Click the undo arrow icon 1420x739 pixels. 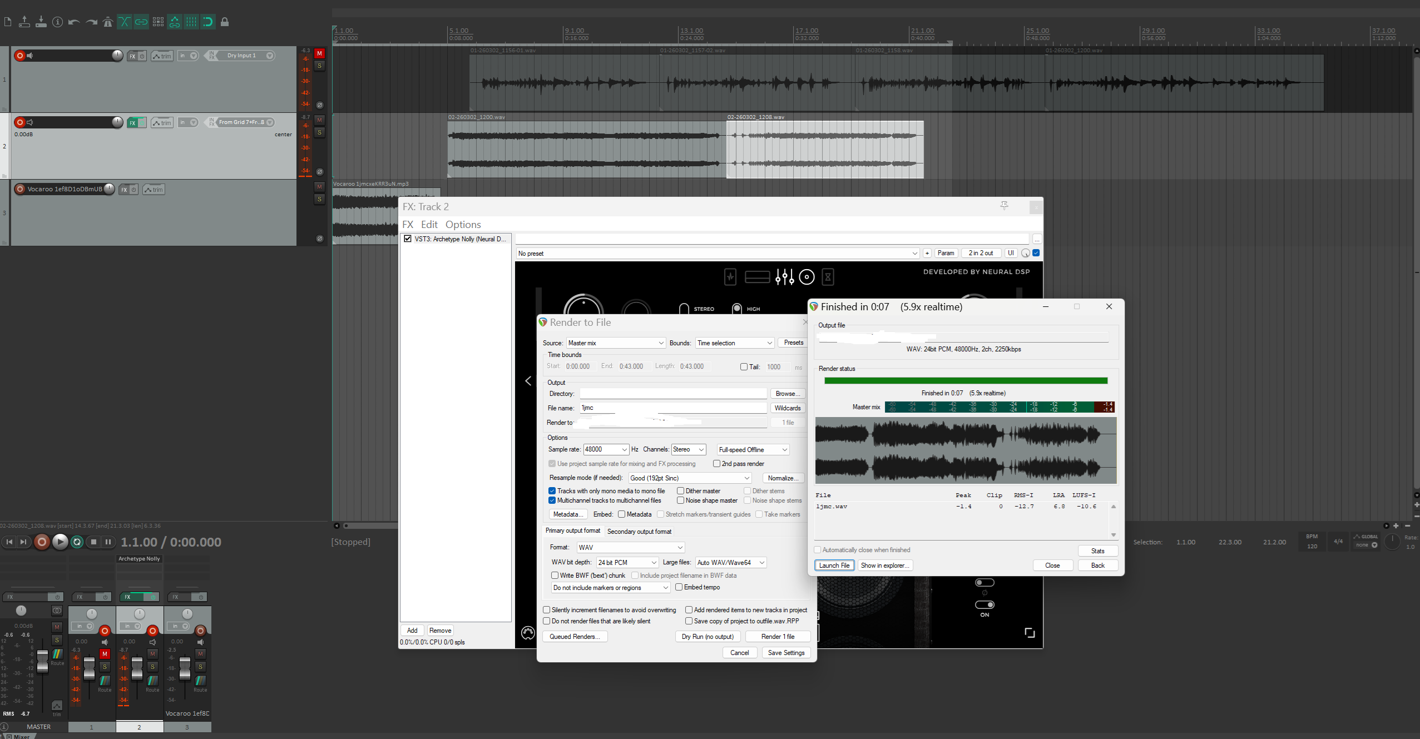[x=74, y=22]
